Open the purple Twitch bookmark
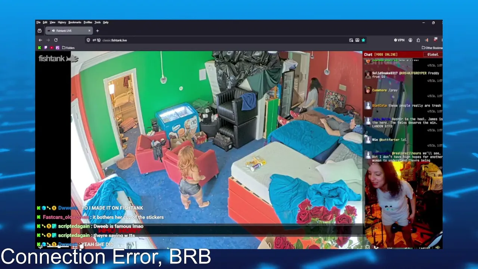Image resolution: width=478 pixels, height=269 pixels. [46, 48]
